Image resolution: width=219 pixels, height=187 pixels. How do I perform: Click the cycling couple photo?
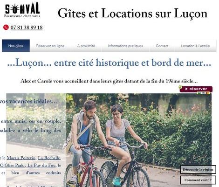(139, 140)
